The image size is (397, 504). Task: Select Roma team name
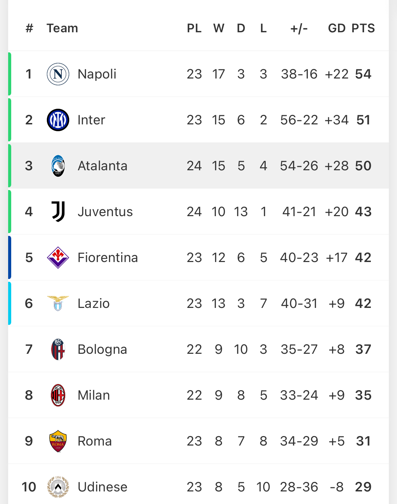95,441
